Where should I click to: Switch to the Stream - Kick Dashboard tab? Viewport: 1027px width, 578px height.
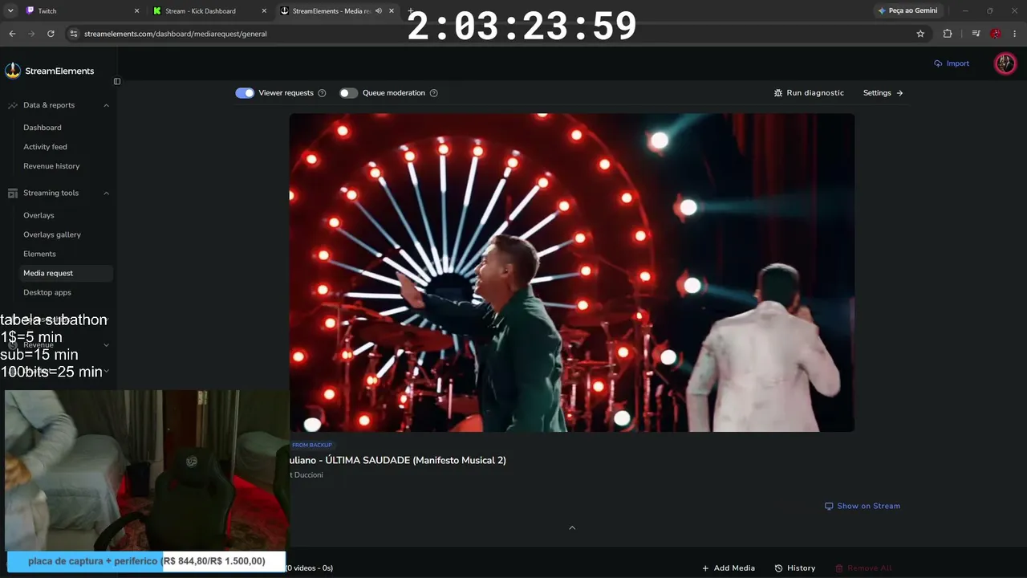[x=210, y=11]
